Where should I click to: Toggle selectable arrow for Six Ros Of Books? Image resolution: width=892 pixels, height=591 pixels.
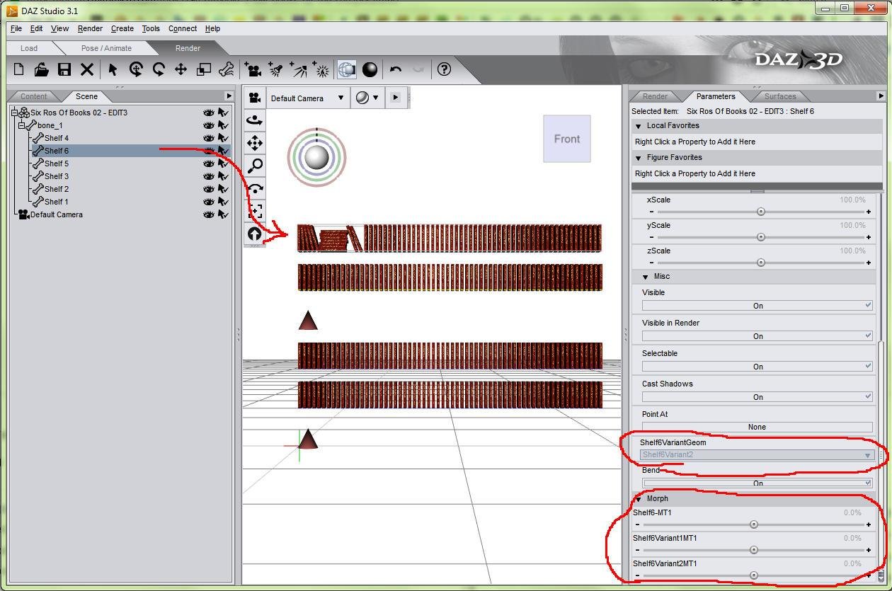point(223,113)
